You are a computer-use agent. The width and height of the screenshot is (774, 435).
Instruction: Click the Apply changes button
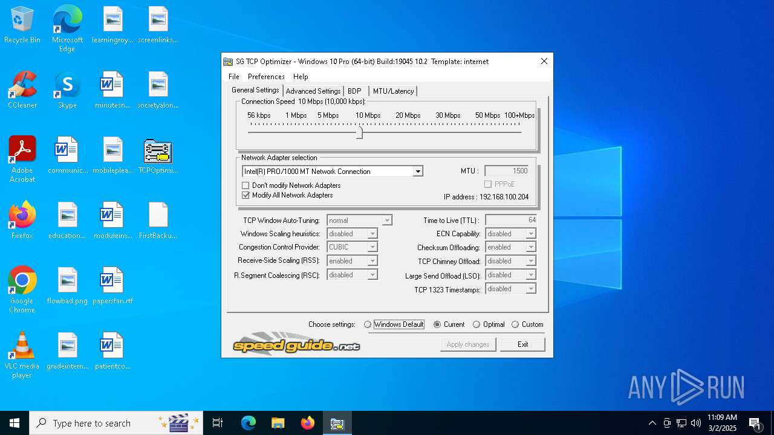(x=468, y=344)
